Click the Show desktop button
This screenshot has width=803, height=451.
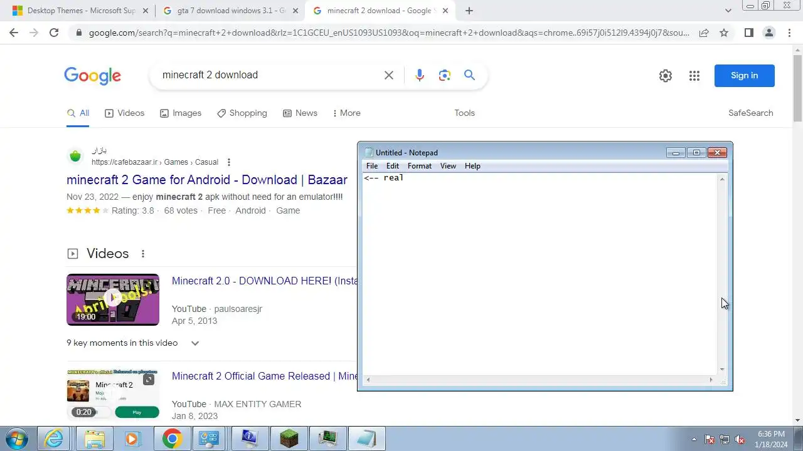point(798,438)
